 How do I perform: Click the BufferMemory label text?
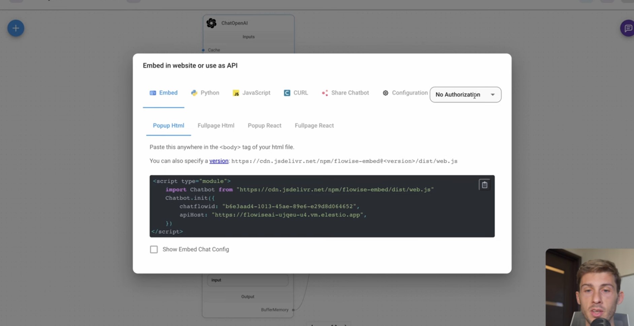click(275, 310)
